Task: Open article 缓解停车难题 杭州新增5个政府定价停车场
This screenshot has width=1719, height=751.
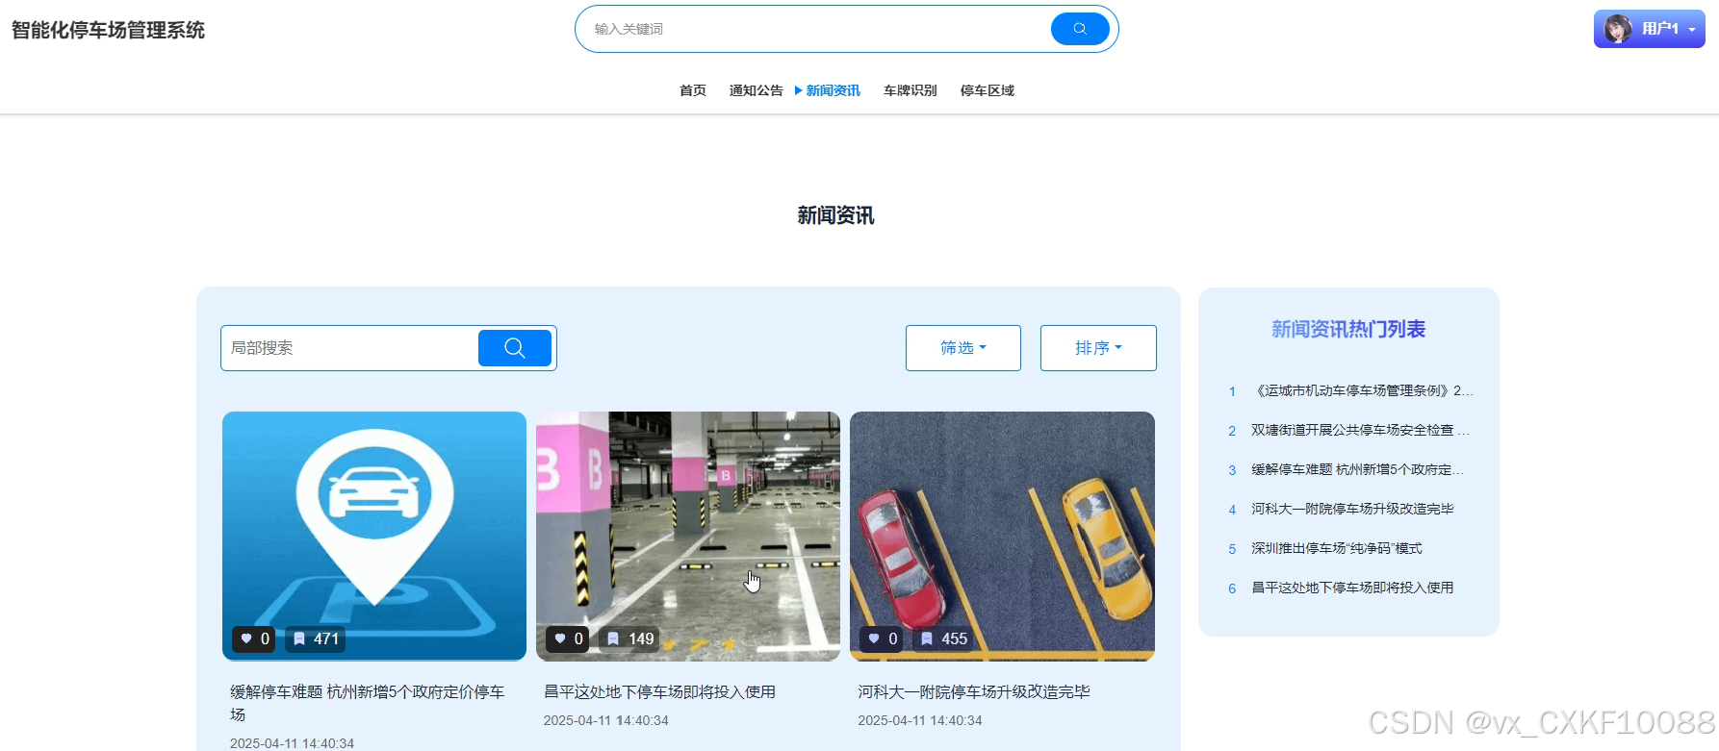Action: pyautogui.click(x=368, y=703)
